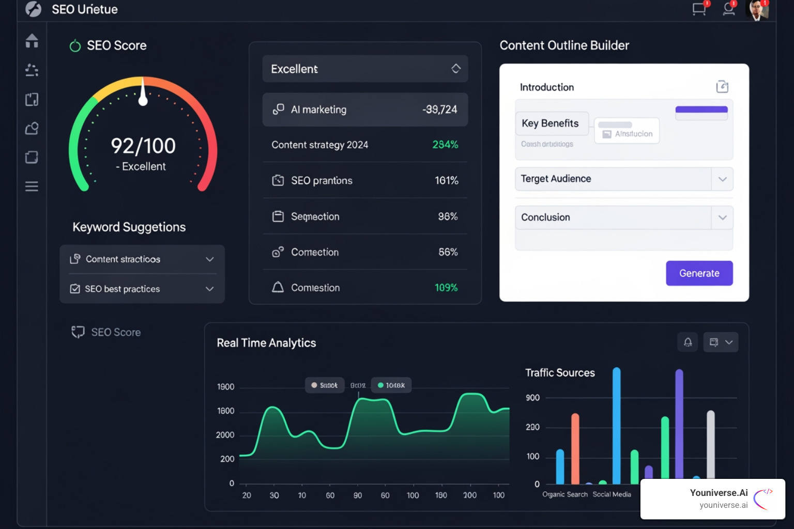Select the Comection row label

coord(315,252)
